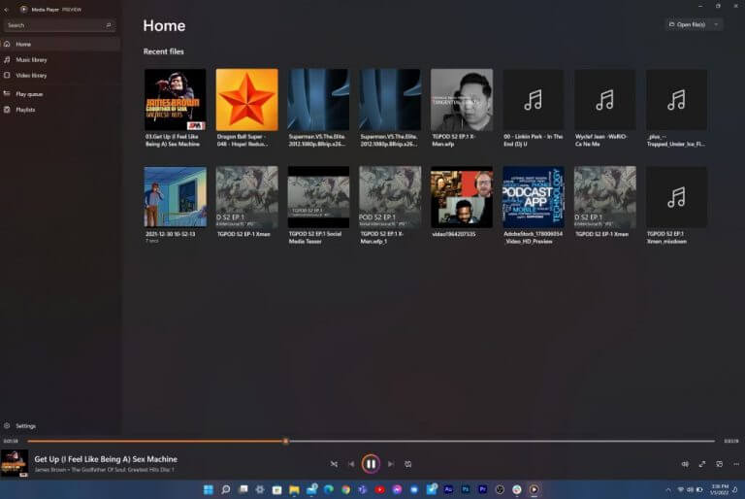The height and width of the screenshot is (499, 745).
Task: Open the Windows Start menu
Action: pos(209,489)
